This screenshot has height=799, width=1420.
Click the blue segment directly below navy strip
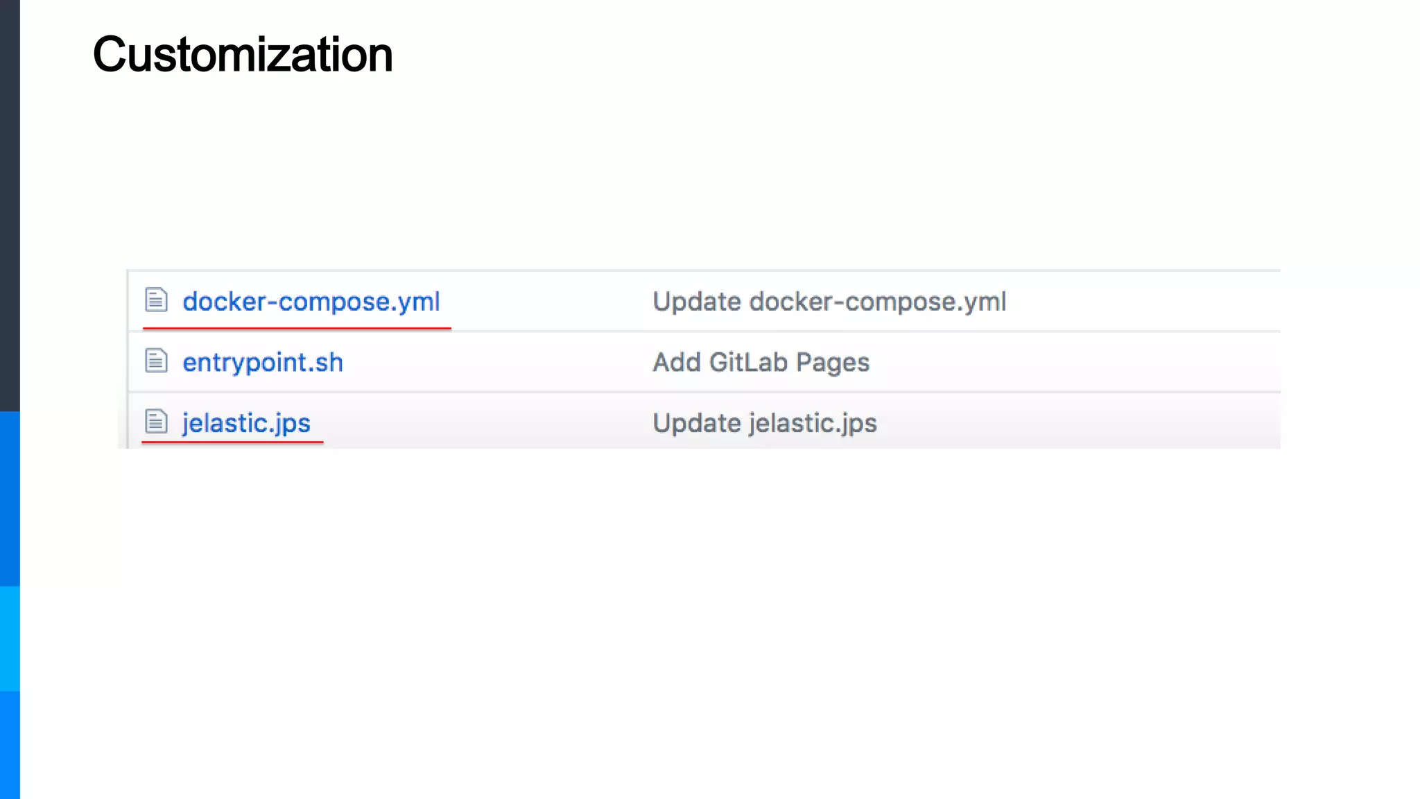point(10,499)
